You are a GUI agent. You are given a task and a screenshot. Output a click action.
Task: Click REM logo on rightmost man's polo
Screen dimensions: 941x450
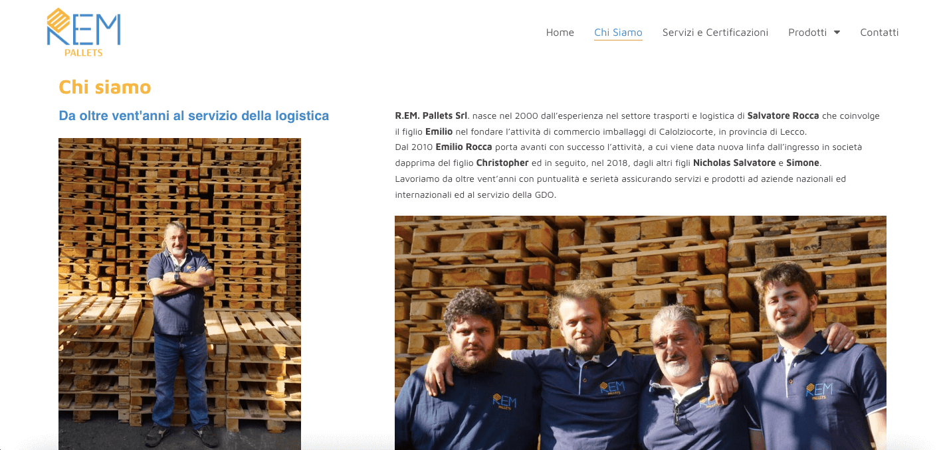pyautogui.click(x=819, y=391)
